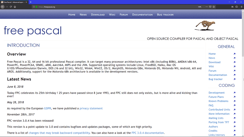Click the Authors sidebar link

point(213,127)
